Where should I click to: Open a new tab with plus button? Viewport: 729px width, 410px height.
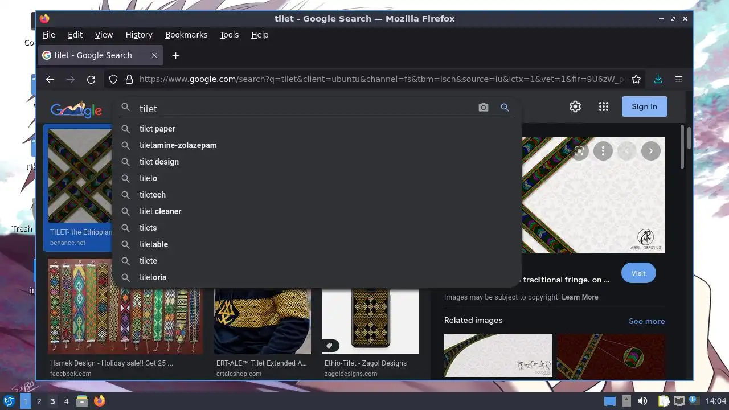pyautogui.click(x=176, y=55)
